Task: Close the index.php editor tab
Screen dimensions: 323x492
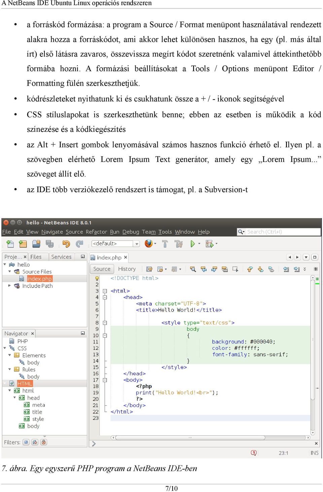Action: click(125, 257)
